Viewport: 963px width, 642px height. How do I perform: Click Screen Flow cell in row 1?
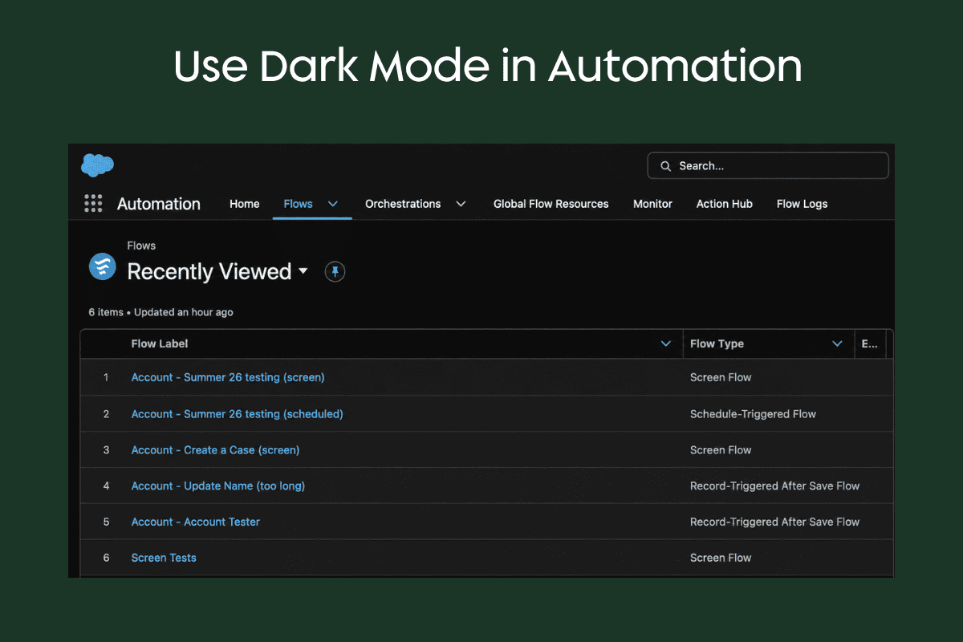(x=721, y=377)
